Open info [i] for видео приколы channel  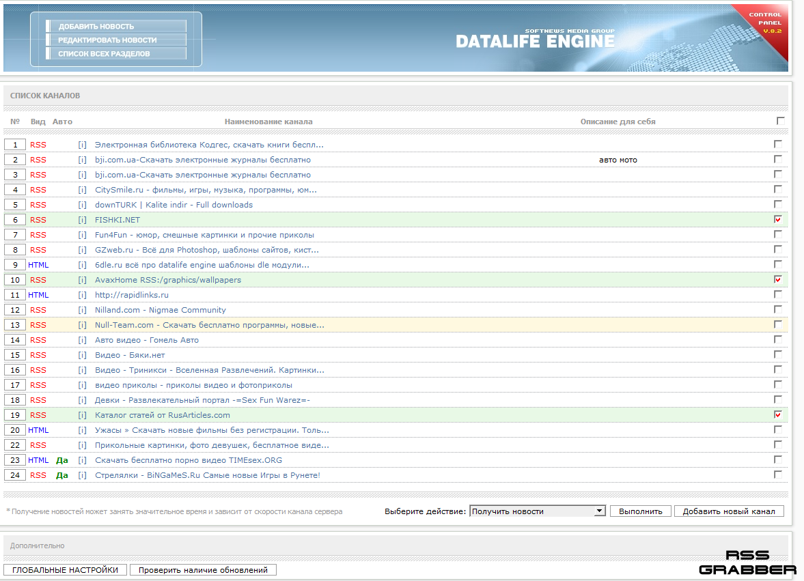coord(82,385)
